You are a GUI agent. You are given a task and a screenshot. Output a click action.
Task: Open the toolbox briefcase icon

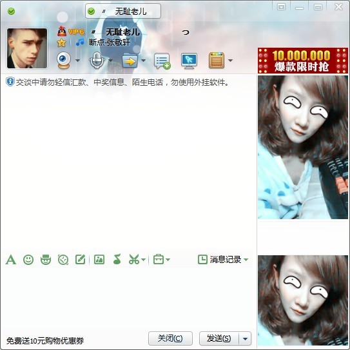click(159, 259)
